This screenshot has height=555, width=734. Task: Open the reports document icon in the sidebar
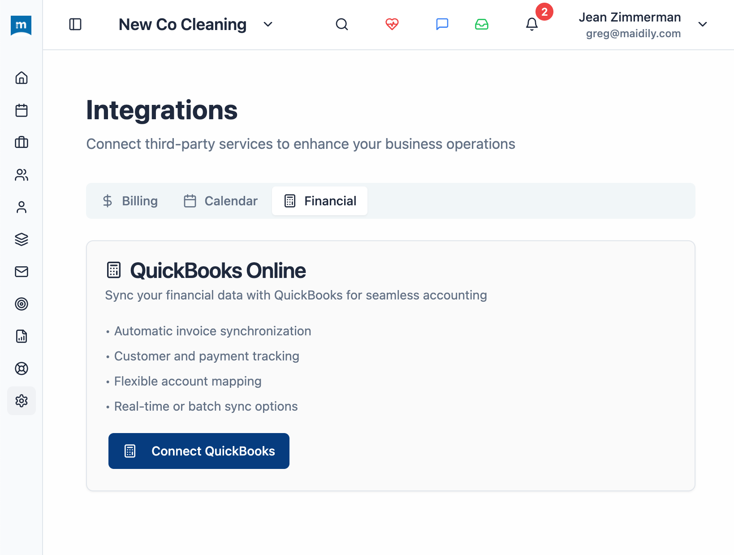[21, 336]
